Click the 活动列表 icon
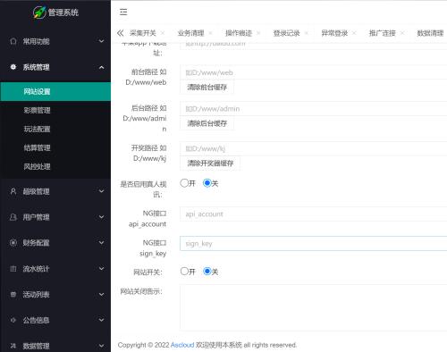447x352 pixels. coord(13,294)
